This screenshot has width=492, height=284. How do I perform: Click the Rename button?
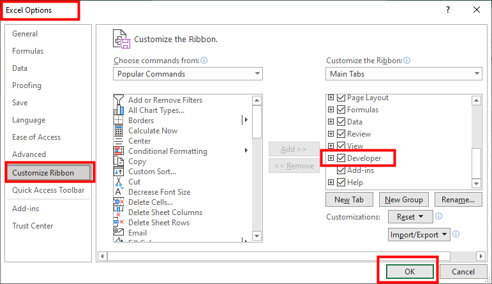(x=458, y=200)
